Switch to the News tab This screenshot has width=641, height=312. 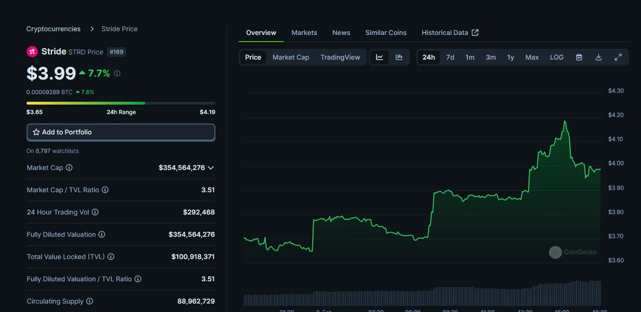pyautogui.click(x=341, y=32)
